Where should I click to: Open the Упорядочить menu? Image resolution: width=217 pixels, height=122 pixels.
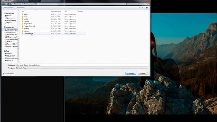coord(8,8)
